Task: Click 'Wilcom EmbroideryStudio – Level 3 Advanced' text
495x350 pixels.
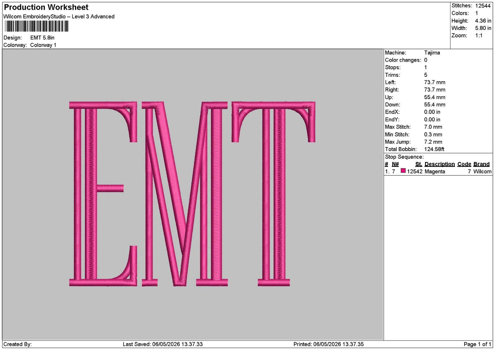Action: coord(59,16)
